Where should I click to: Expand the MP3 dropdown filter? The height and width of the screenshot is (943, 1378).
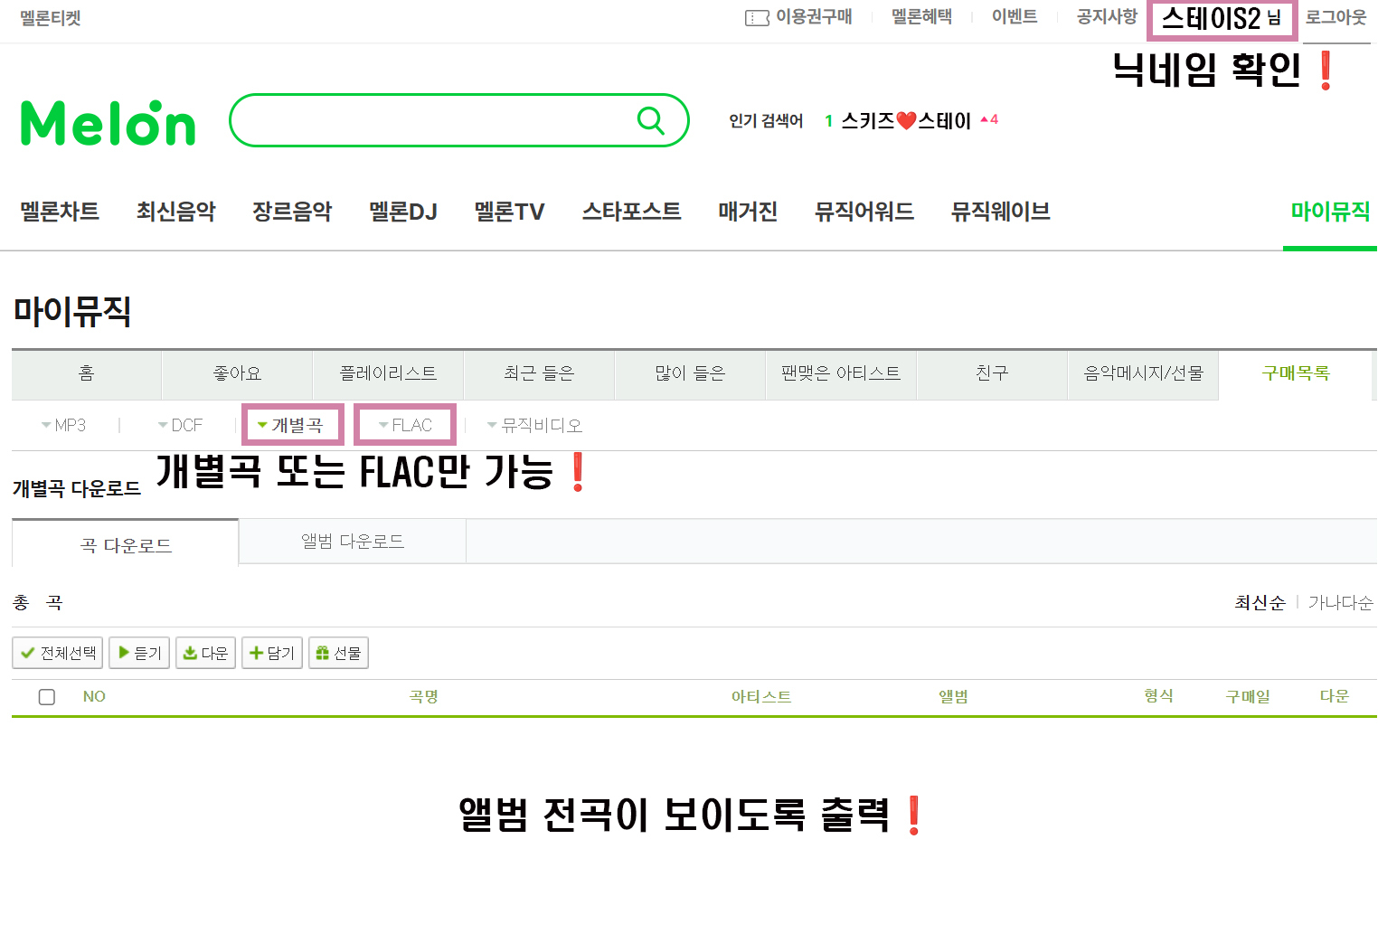tap(63, 425)
